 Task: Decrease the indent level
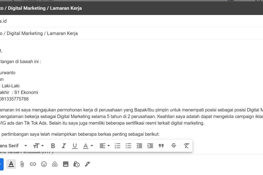coord(139,146)
